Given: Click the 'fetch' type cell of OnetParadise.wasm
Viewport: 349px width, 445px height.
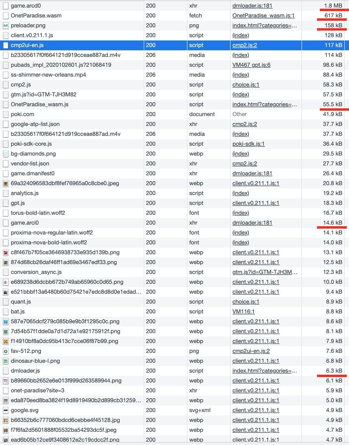Looking at the screenshot, I should 195,16.
